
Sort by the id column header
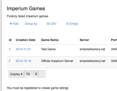tap(10, 40)
